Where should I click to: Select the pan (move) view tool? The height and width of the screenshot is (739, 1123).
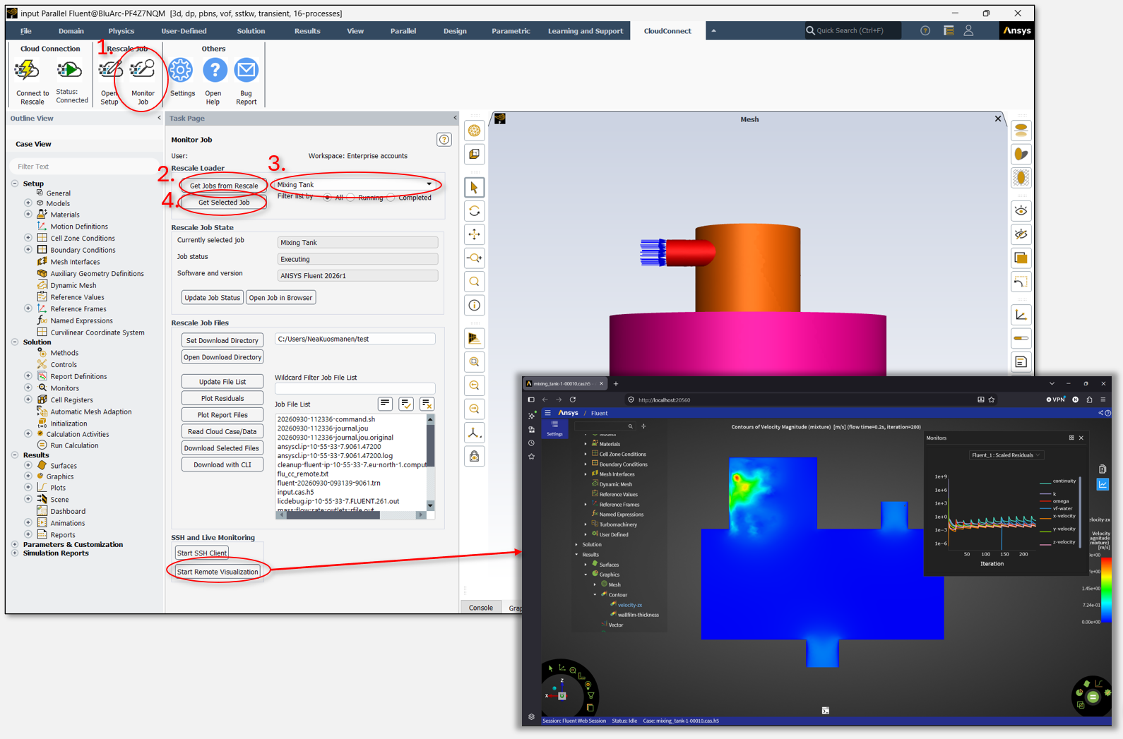point(475,234)
